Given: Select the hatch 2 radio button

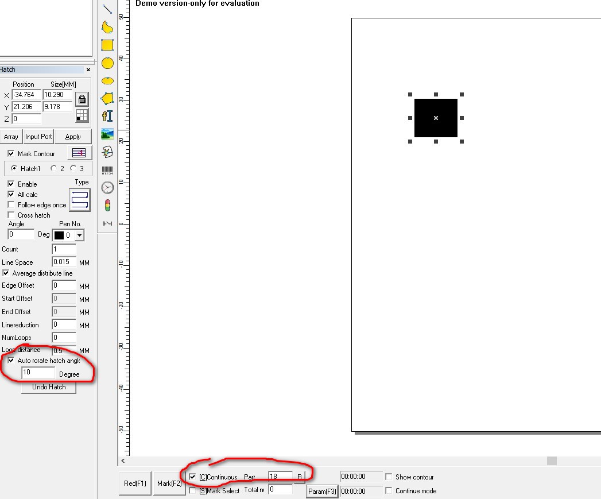Looking at the screenshot, I should [x=54, y=168].
